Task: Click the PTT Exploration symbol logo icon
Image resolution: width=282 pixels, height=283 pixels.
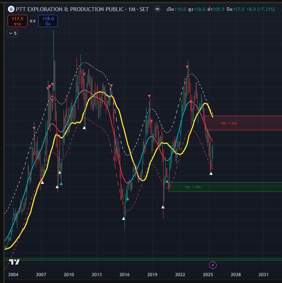Action: pos(11,9)
